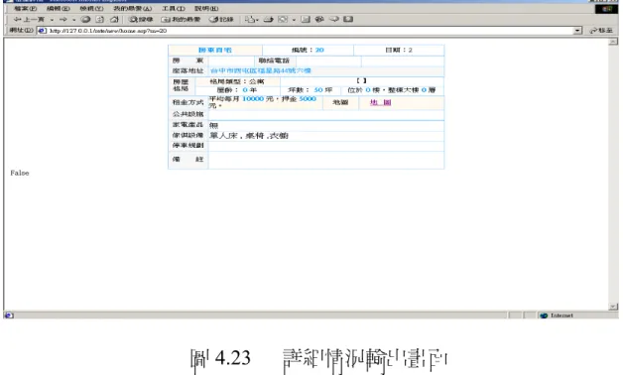Click the 公共設施 row label
This screenshot has width=623, height=375.
tap(187, 114)
